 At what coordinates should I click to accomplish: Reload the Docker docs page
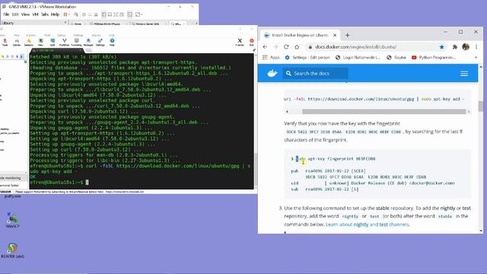tap(286, 47)
